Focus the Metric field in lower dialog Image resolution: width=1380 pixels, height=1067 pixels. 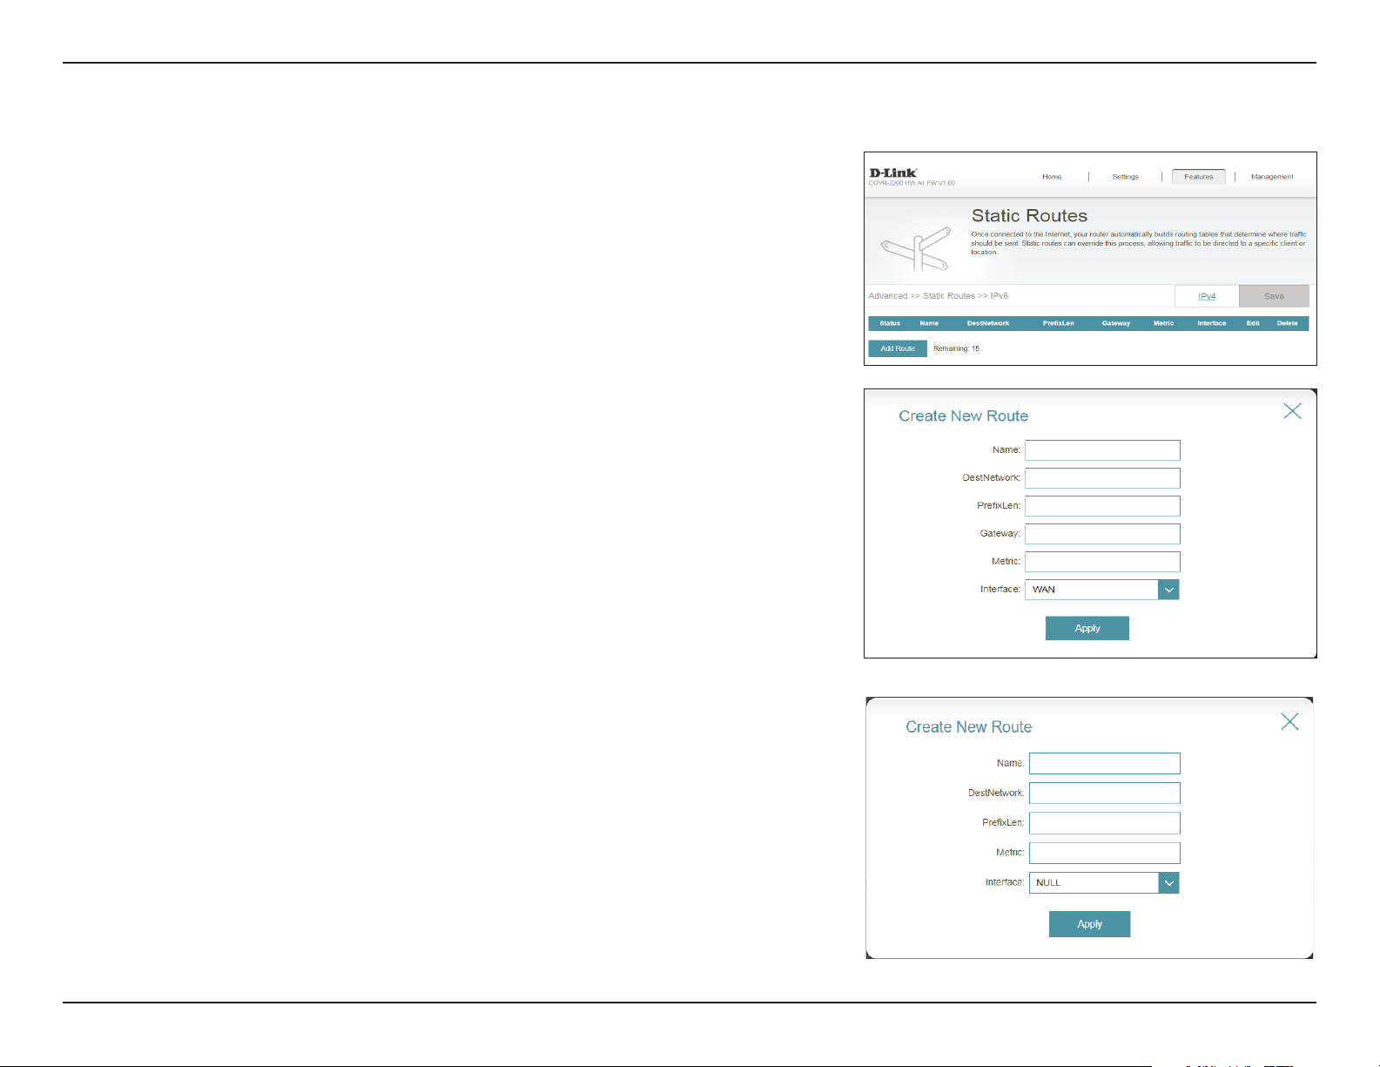click(1105, 853)
